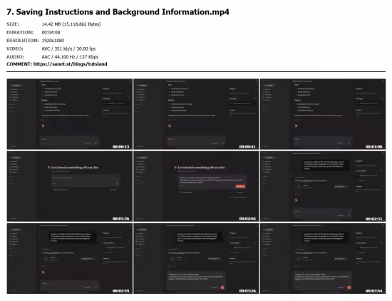Click the 'AUDIO:' label
This screenshot has width=392, height=301.
(x=15, y=57)
